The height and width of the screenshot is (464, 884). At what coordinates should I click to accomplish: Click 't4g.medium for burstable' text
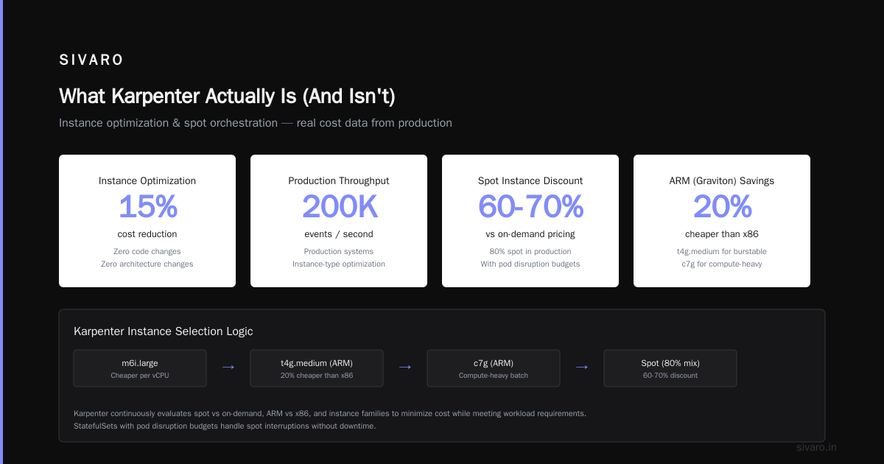722,251
